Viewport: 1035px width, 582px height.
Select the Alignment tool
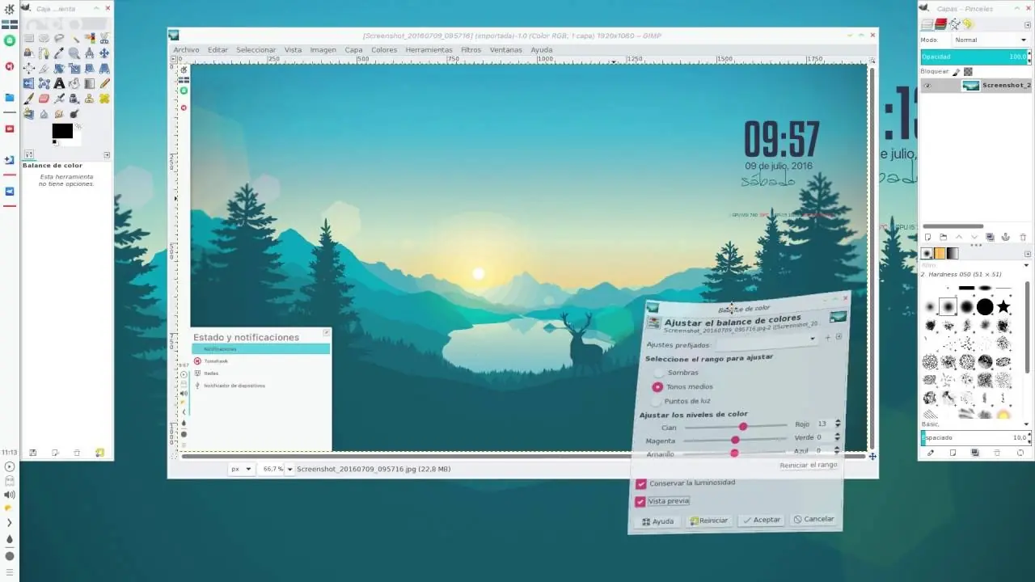pos(29,69)
